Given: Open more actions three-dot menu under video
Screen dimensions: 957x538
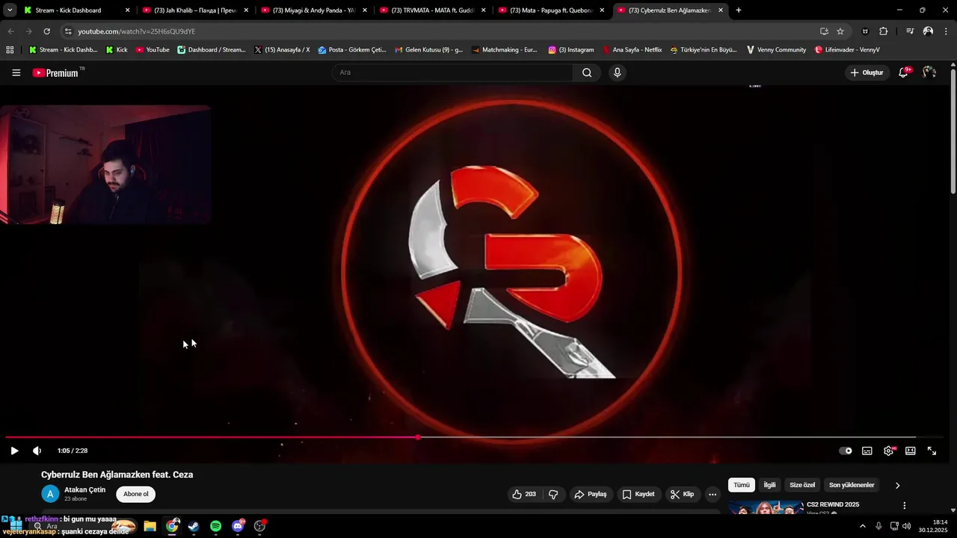Looking at the screenshot, I should pos(713,494).
